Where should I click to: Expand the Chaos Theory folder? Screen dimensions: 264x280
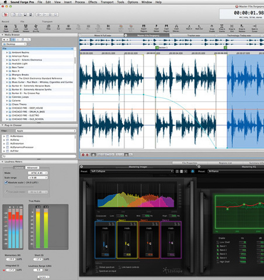pos(7,104)
